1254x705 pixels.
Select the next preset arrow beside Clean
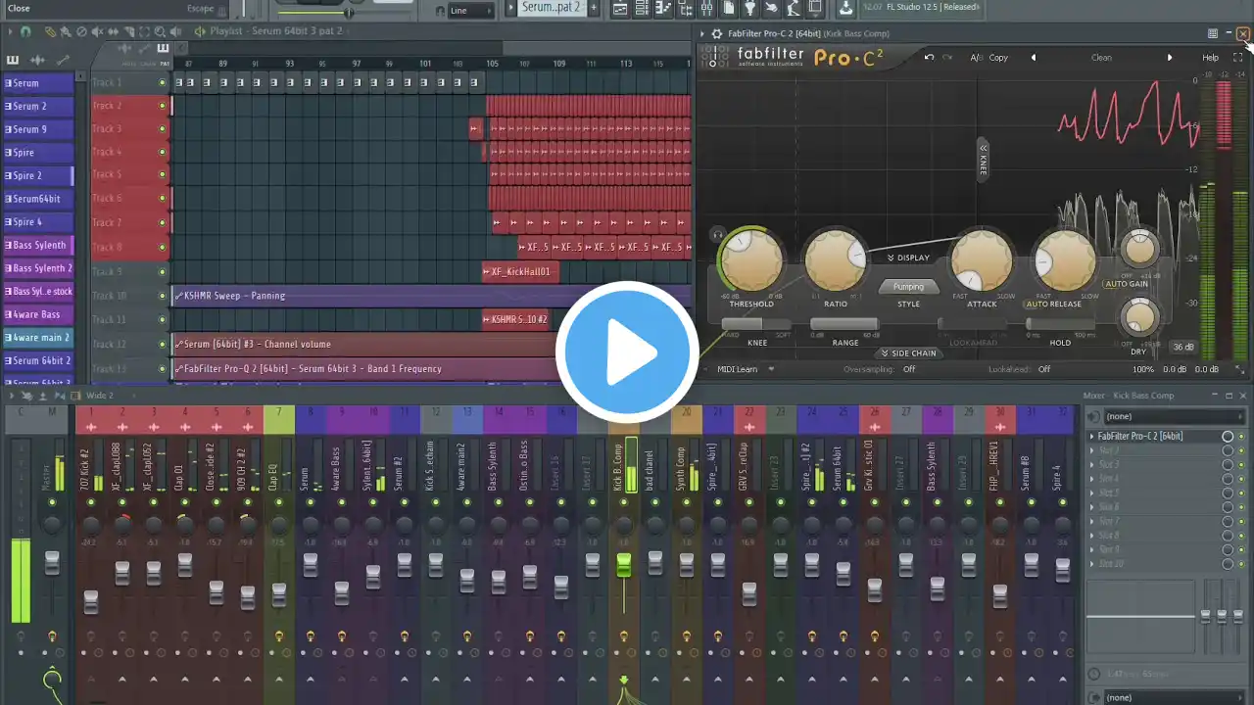click(x=1169, y=57)
